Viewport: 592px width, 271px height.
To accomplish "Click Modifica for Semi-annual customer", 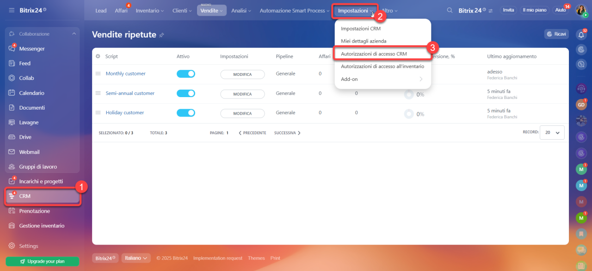I will (242, 94).
